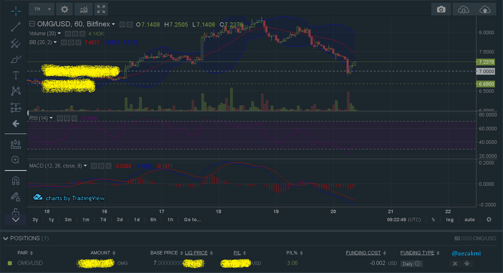503x273 pixels.
Task: Select the pitchfork drawing tool
Action: [16, 43]
